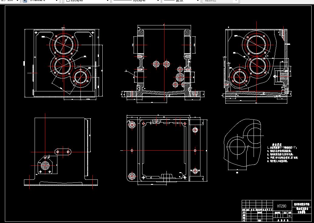Select the top-left front view of the housing
The image size is (314, 223).
tap(63, 63)
